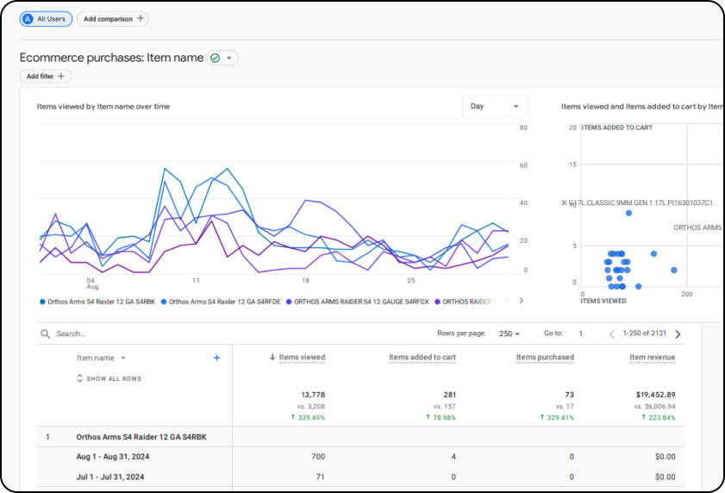The image size is (725, 493).
Task: Toggle Orthos Arms S4 Raider 12 GA S4RFDE legend
Action: [x=221, y=302]
